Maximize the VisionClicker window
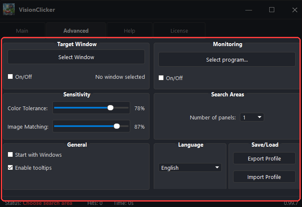This screenshot has height=207, width=302. click(x=272, y=10)
